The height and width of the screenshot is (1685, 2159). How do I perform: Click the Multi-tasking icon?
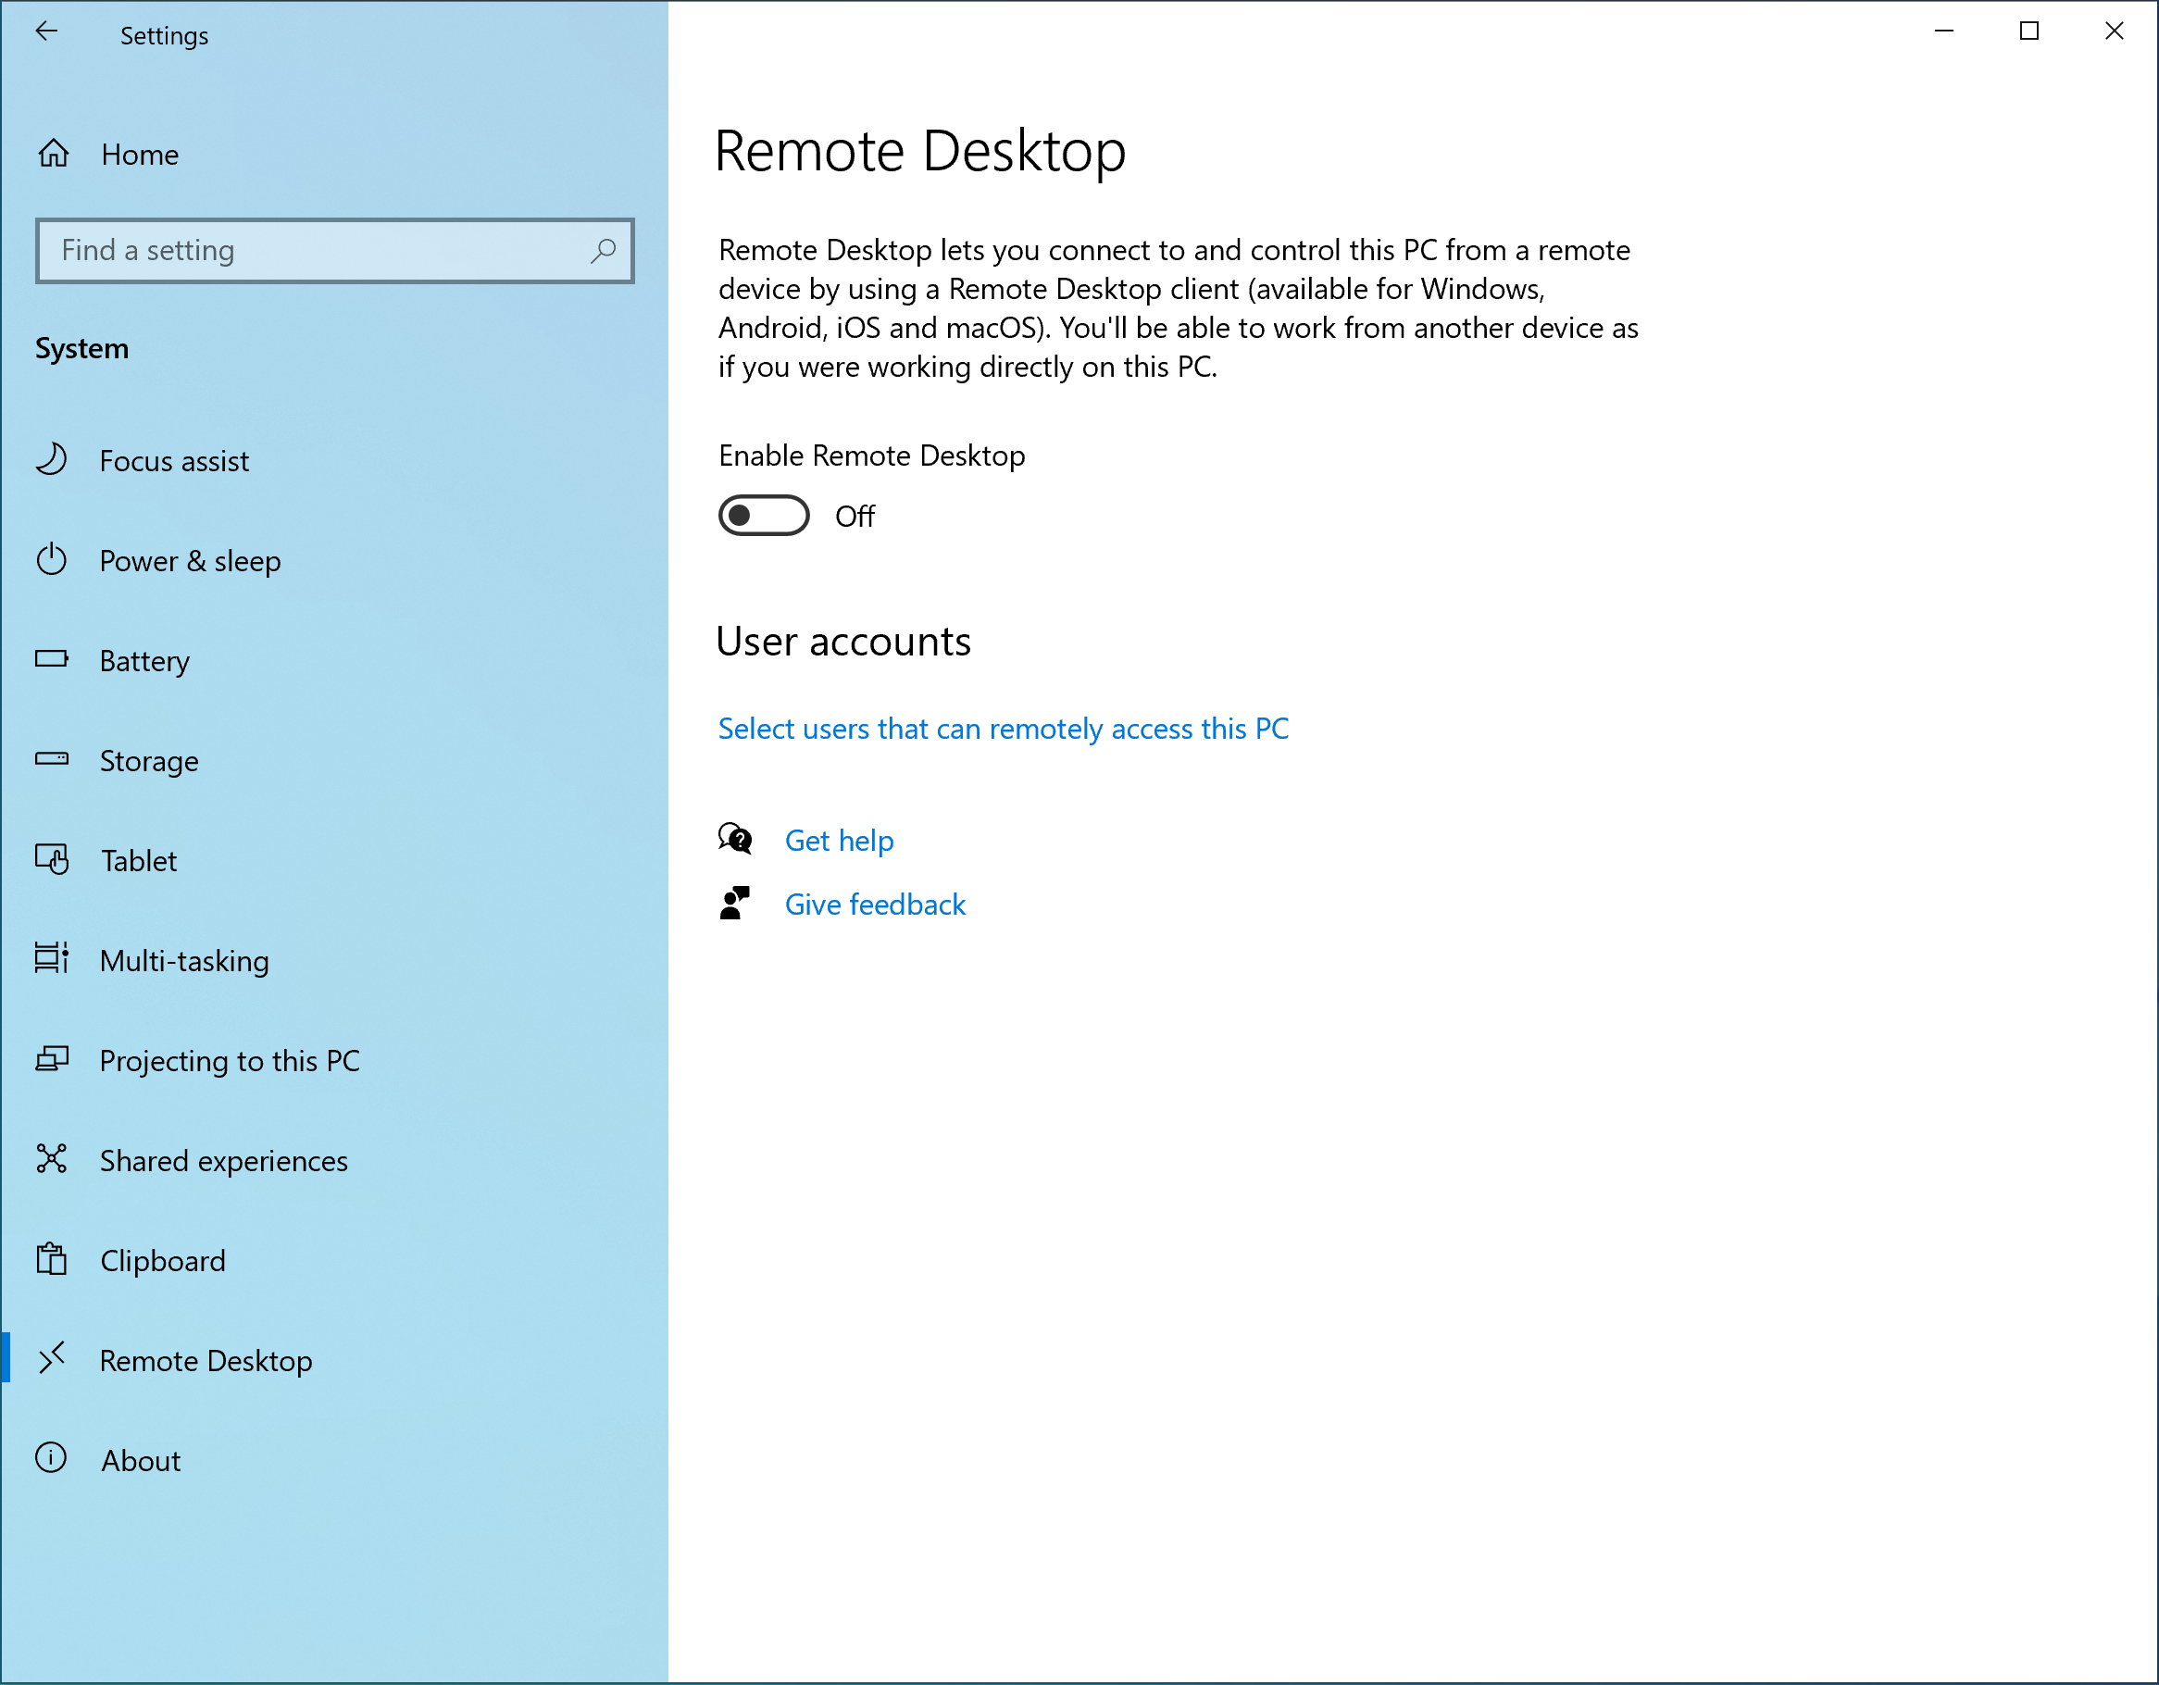pyautogui.click(x=53, y=959)
